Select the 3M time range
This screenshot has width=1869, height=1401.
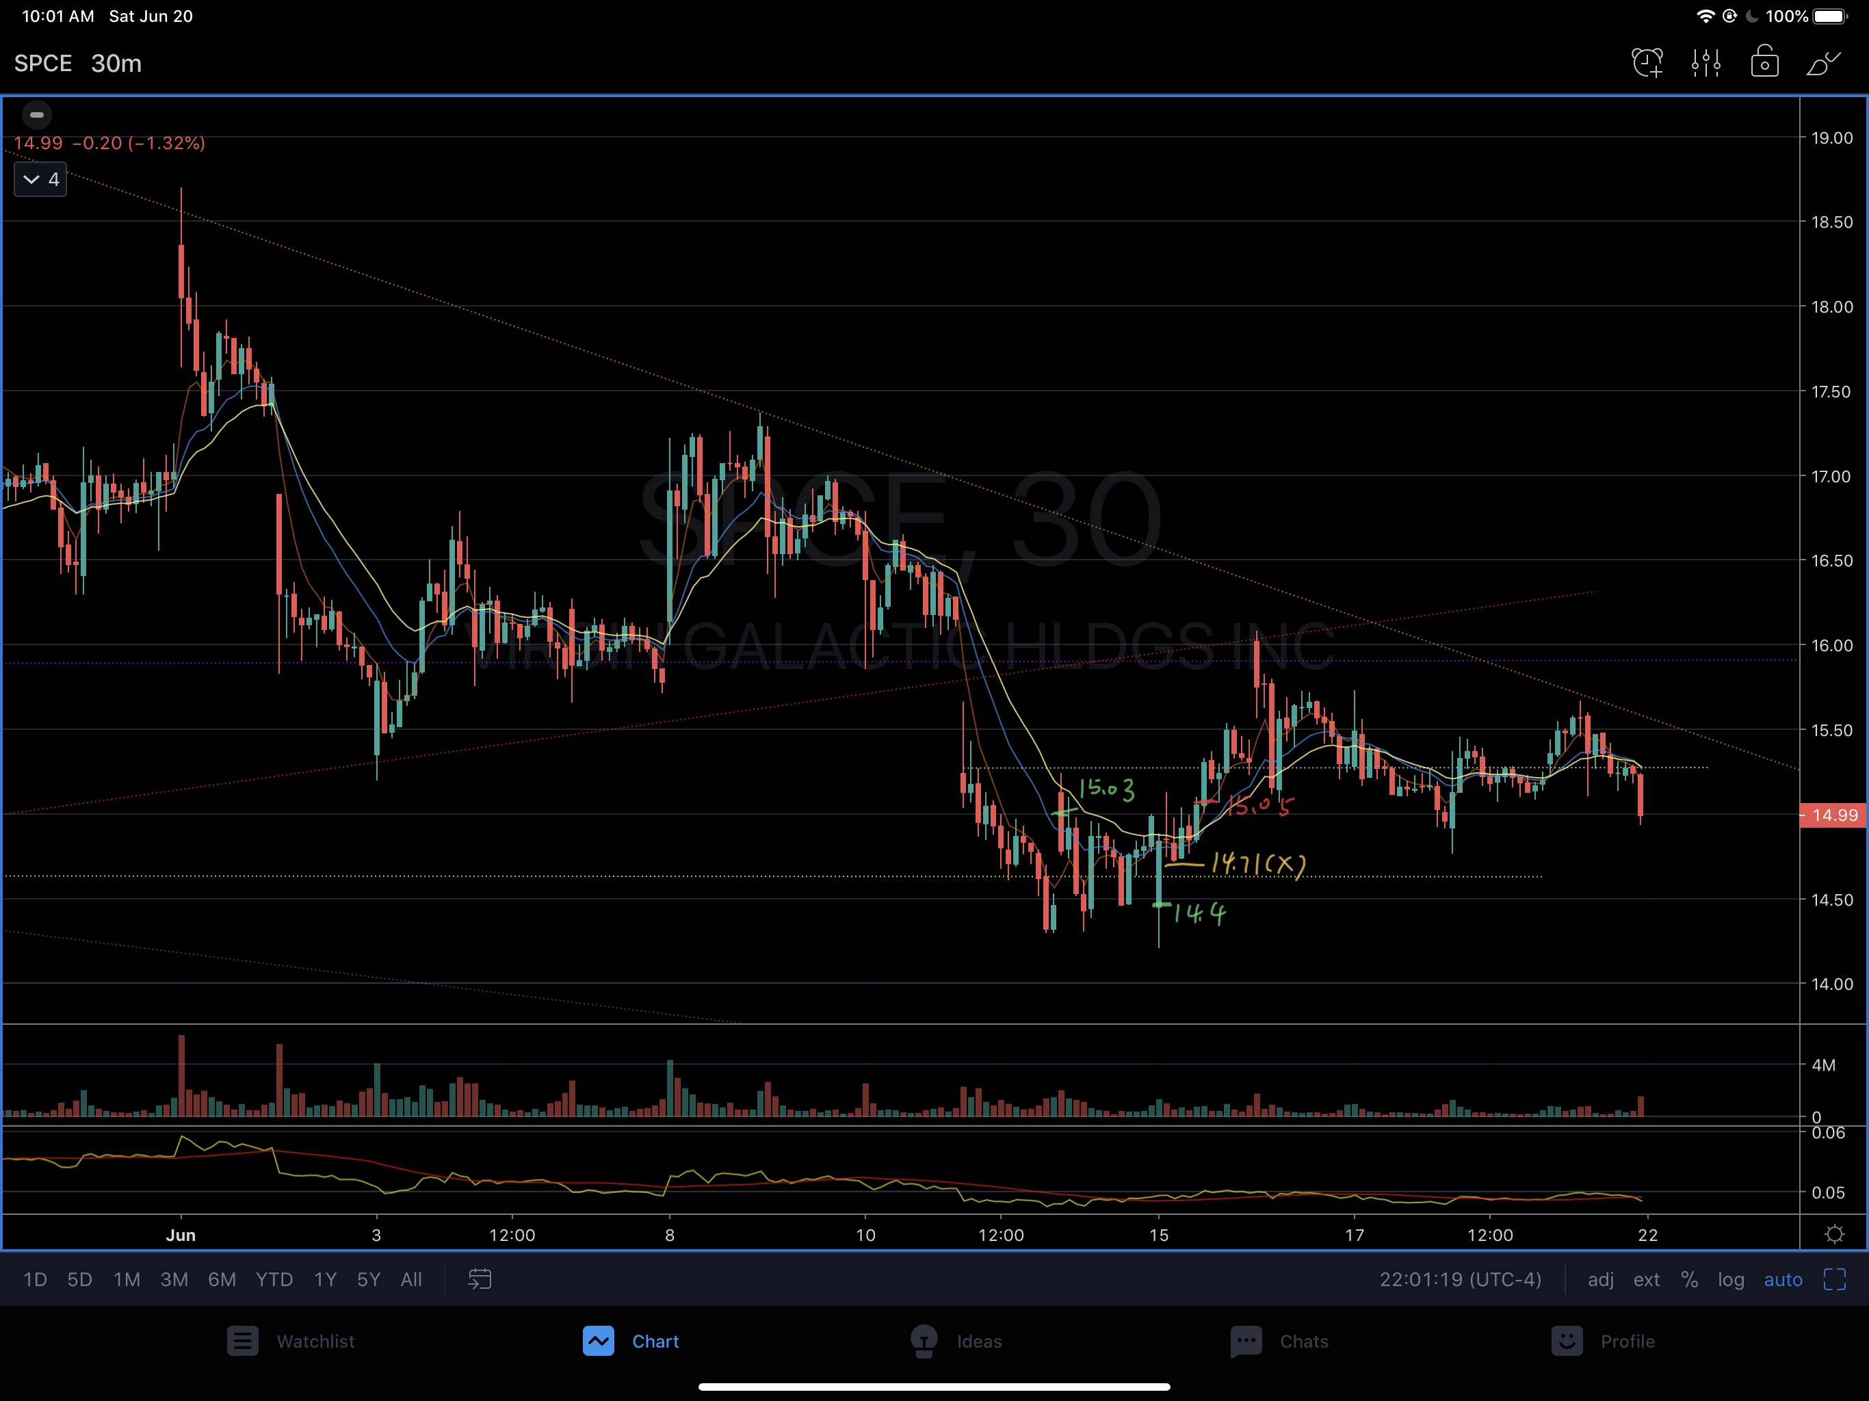point(174,1279)
